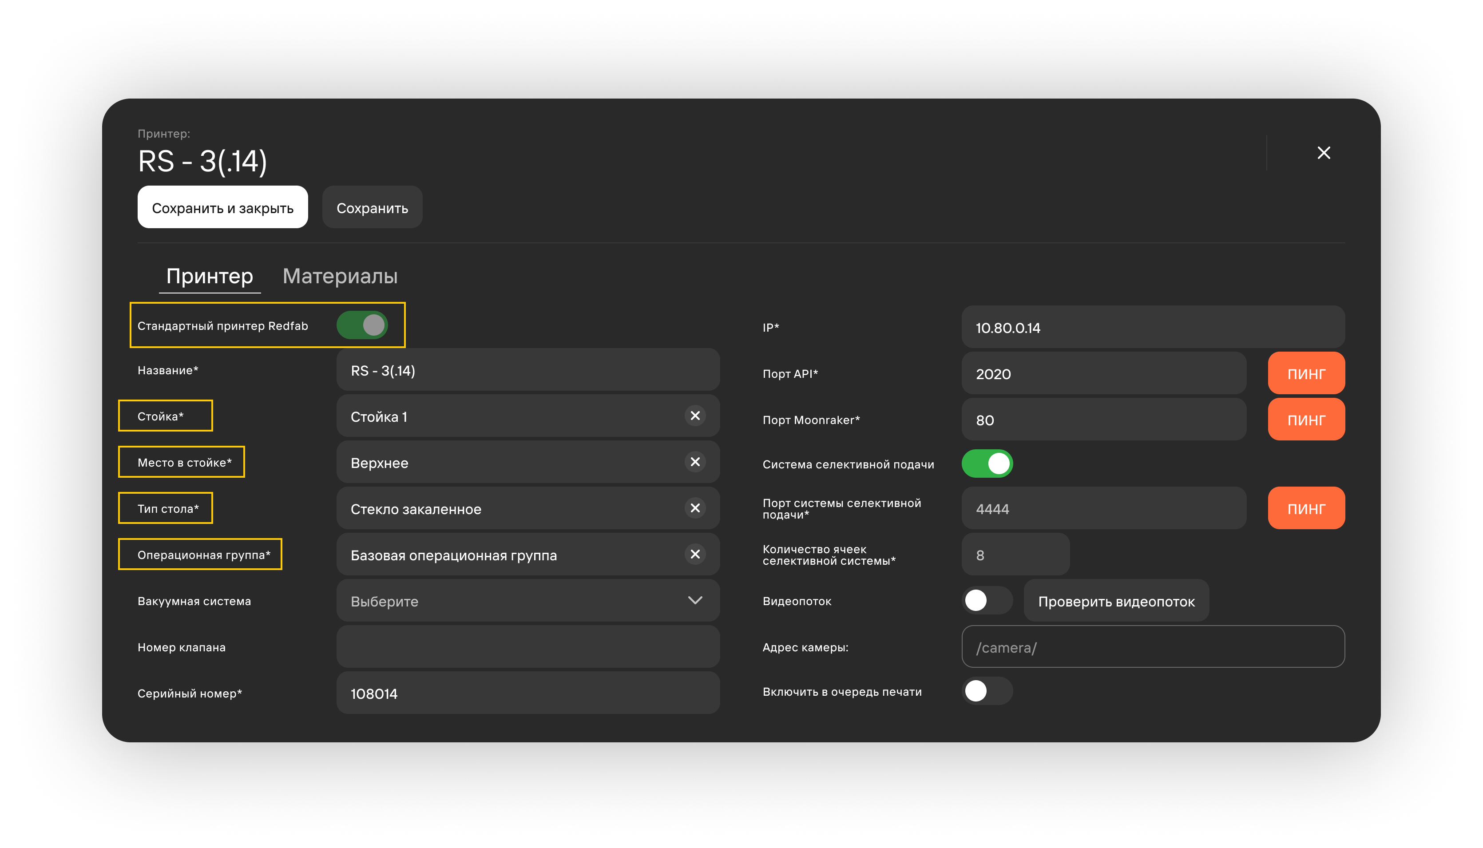
Task: Click the Сохранить button
Action: (x=372, y=207)
